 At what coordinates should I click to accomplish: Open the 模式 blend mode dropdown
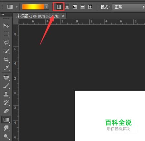click(x=128, y=7)
